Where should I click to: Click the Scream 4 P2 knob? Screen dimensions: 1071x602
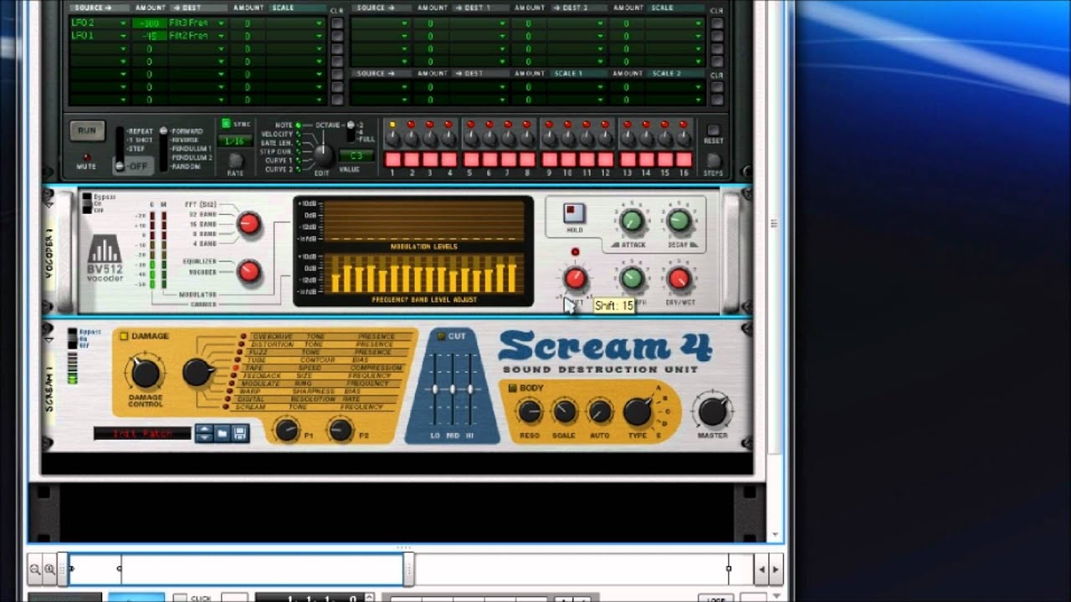[x=340, y=430]
